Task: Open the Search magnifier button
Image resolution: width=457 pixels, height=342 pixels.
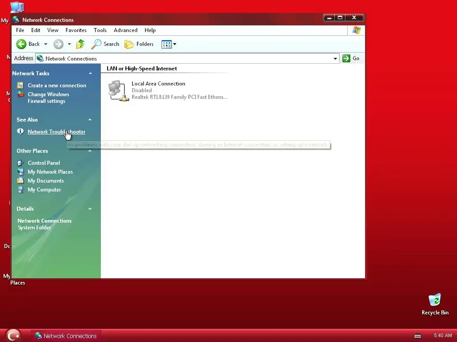Action: pos(105,44)
